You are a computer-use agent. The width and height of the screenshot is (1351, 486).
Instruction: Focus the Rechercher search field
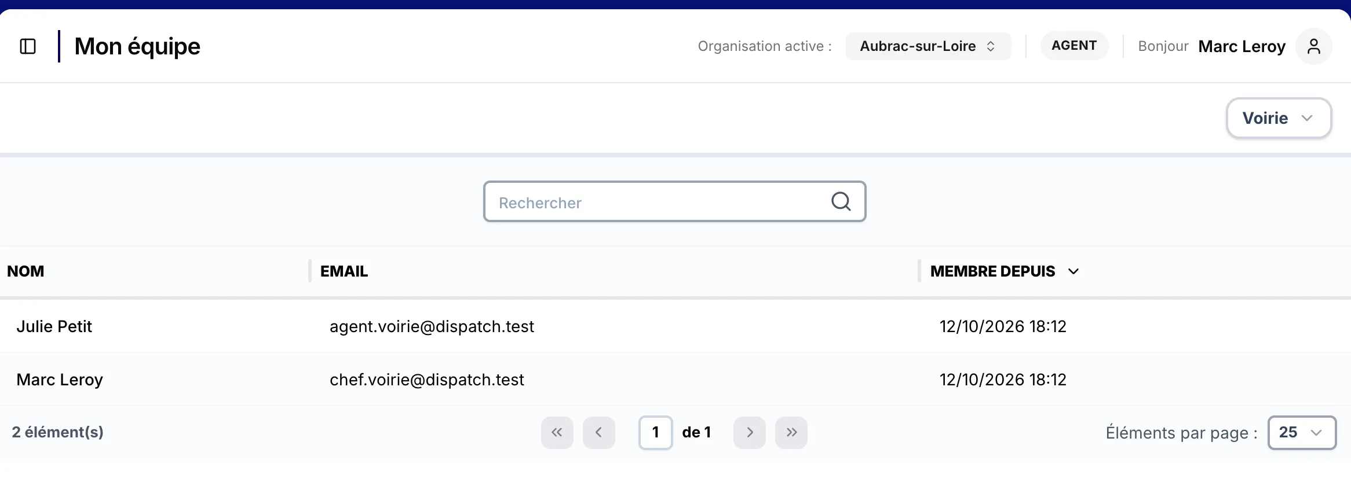point(675,201)
